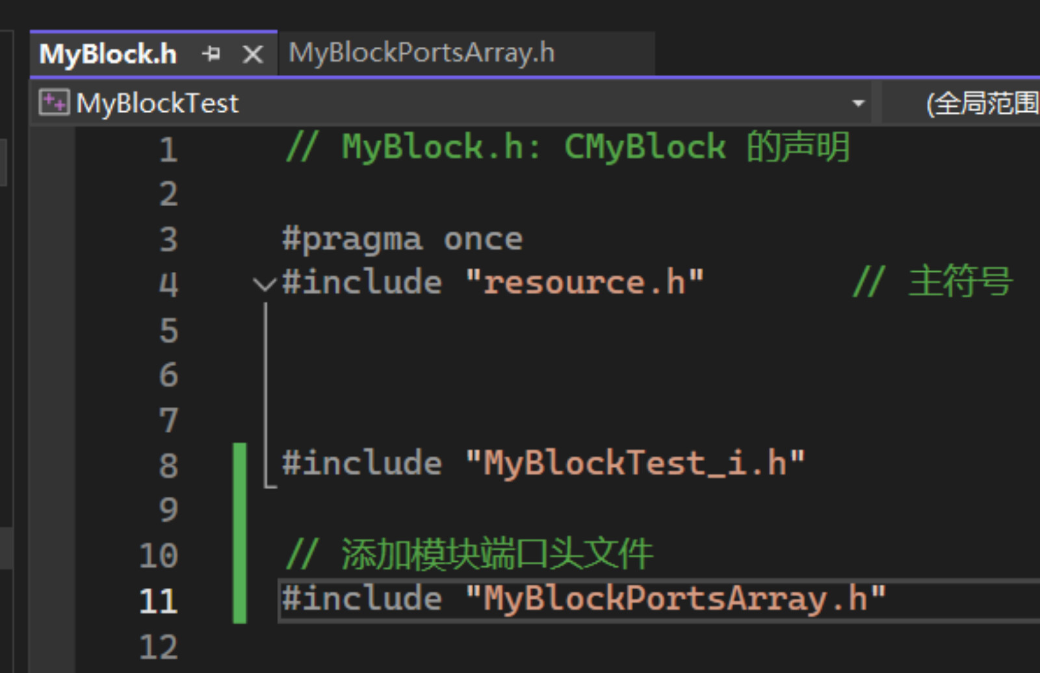The image size is (1040, 673).
Task: Close the MyBlock.h tab
Action: click(253, 54)
